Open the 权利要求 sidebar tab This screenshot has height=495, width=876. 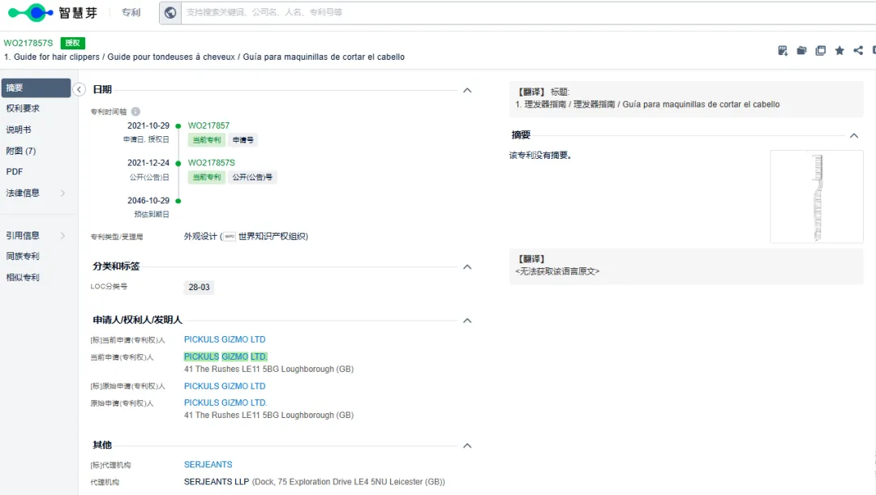tap(23, 109)
